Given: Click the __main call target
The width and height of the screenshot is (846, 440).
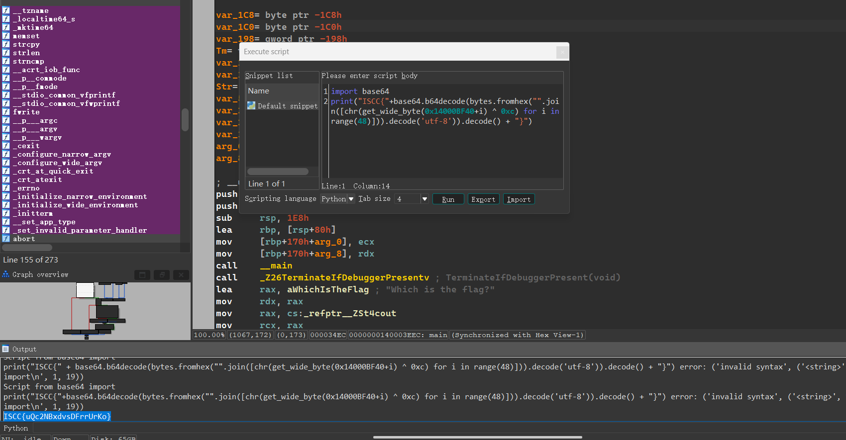Looking at the screenshot, I should [276, 266].
